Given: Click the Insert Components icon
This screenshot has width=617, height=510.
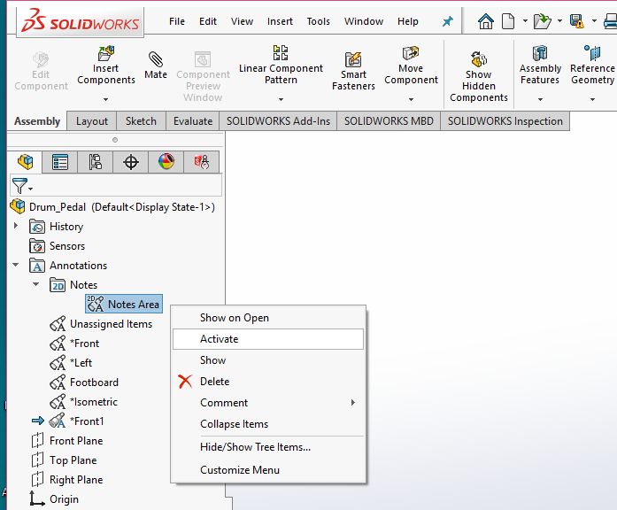Looking at the screenshot, I should (x=106, y=53).
